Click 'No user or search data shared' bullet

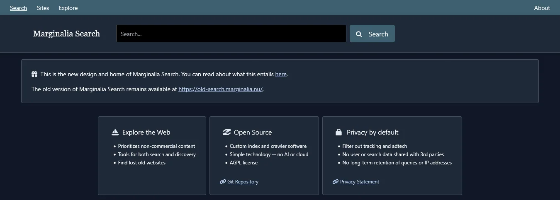coord(393,154)
